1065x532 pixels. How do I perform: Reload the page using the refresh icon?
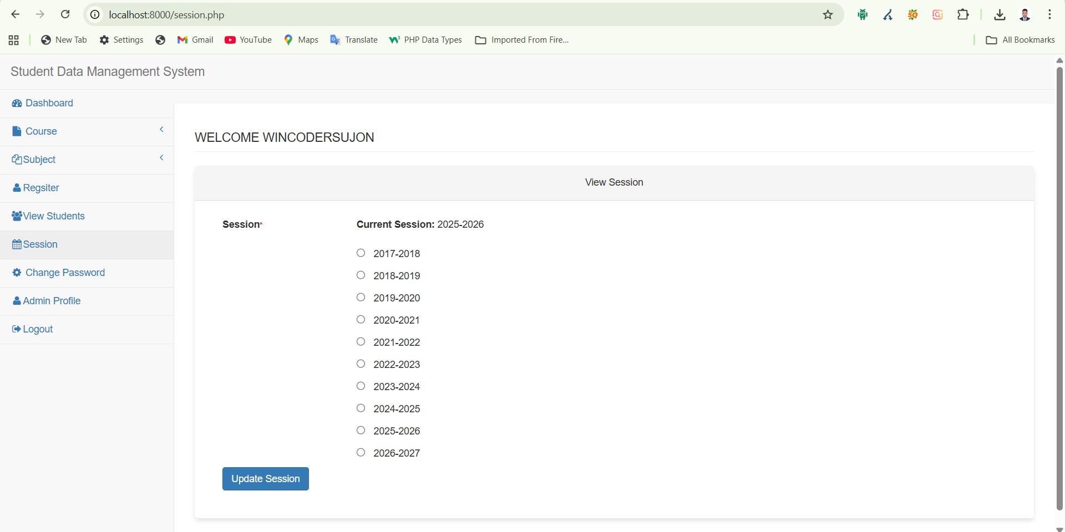65,15
